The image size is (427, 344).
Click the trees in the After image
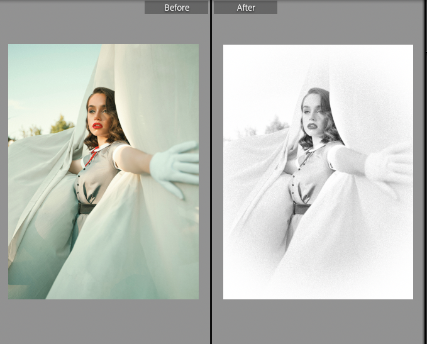pos(275,125)
